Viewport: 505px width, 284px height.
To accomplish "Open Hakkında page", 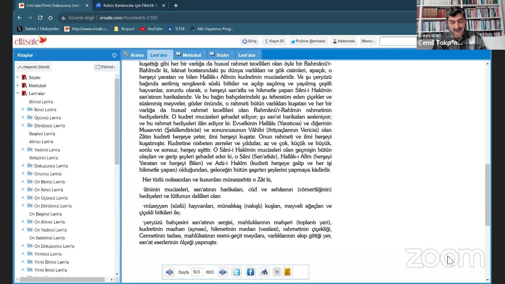I will tap(344, 41).
